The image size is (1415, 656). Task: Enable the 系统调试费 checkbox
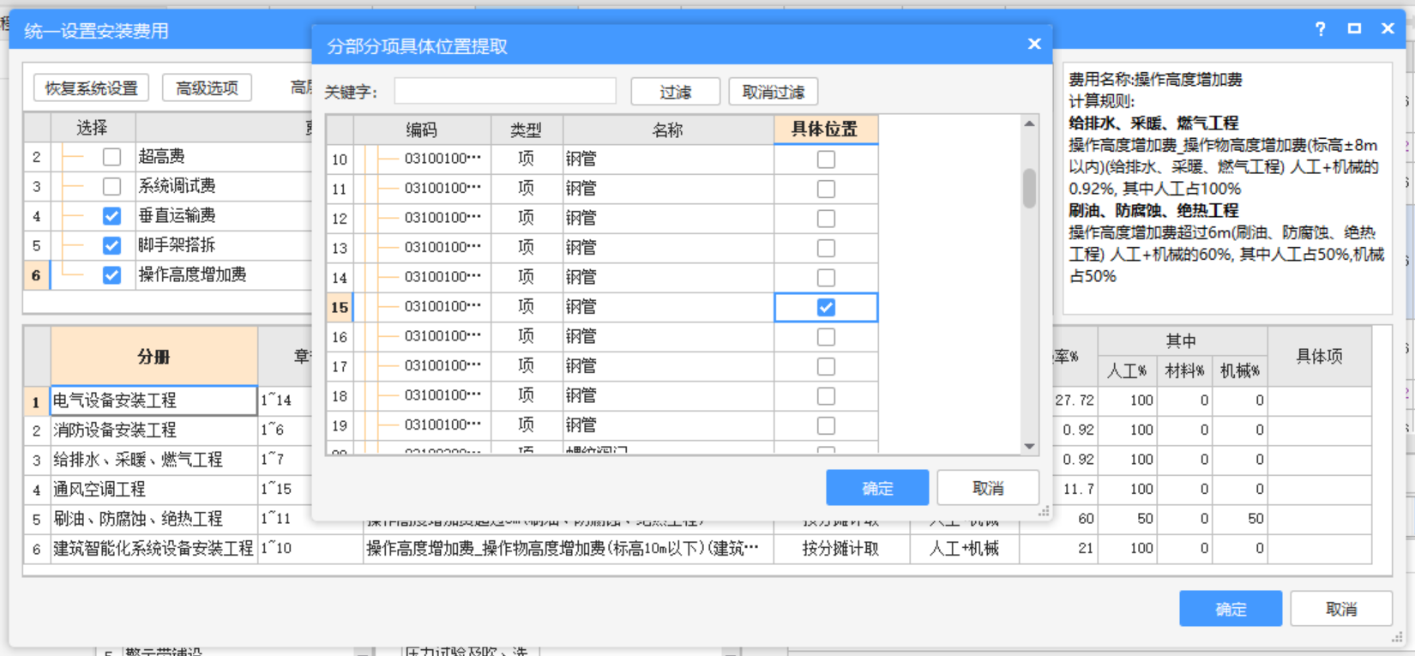[111, 186]
